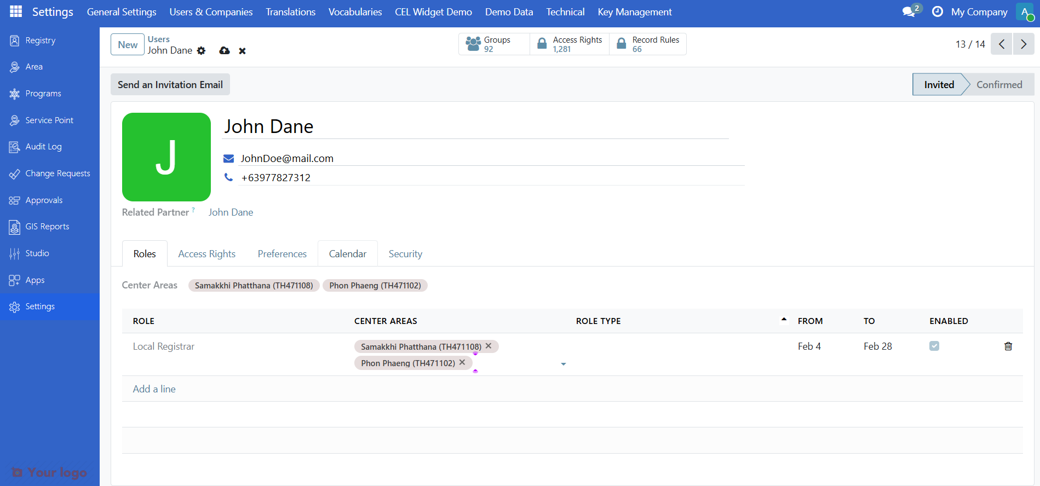Open the apps grid menu icon

click(16, 11)
